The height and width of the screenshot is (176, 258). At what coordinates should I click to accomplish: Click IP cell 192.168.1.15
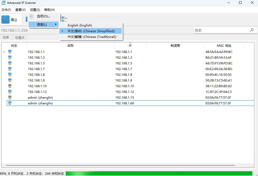click(125, 98)
